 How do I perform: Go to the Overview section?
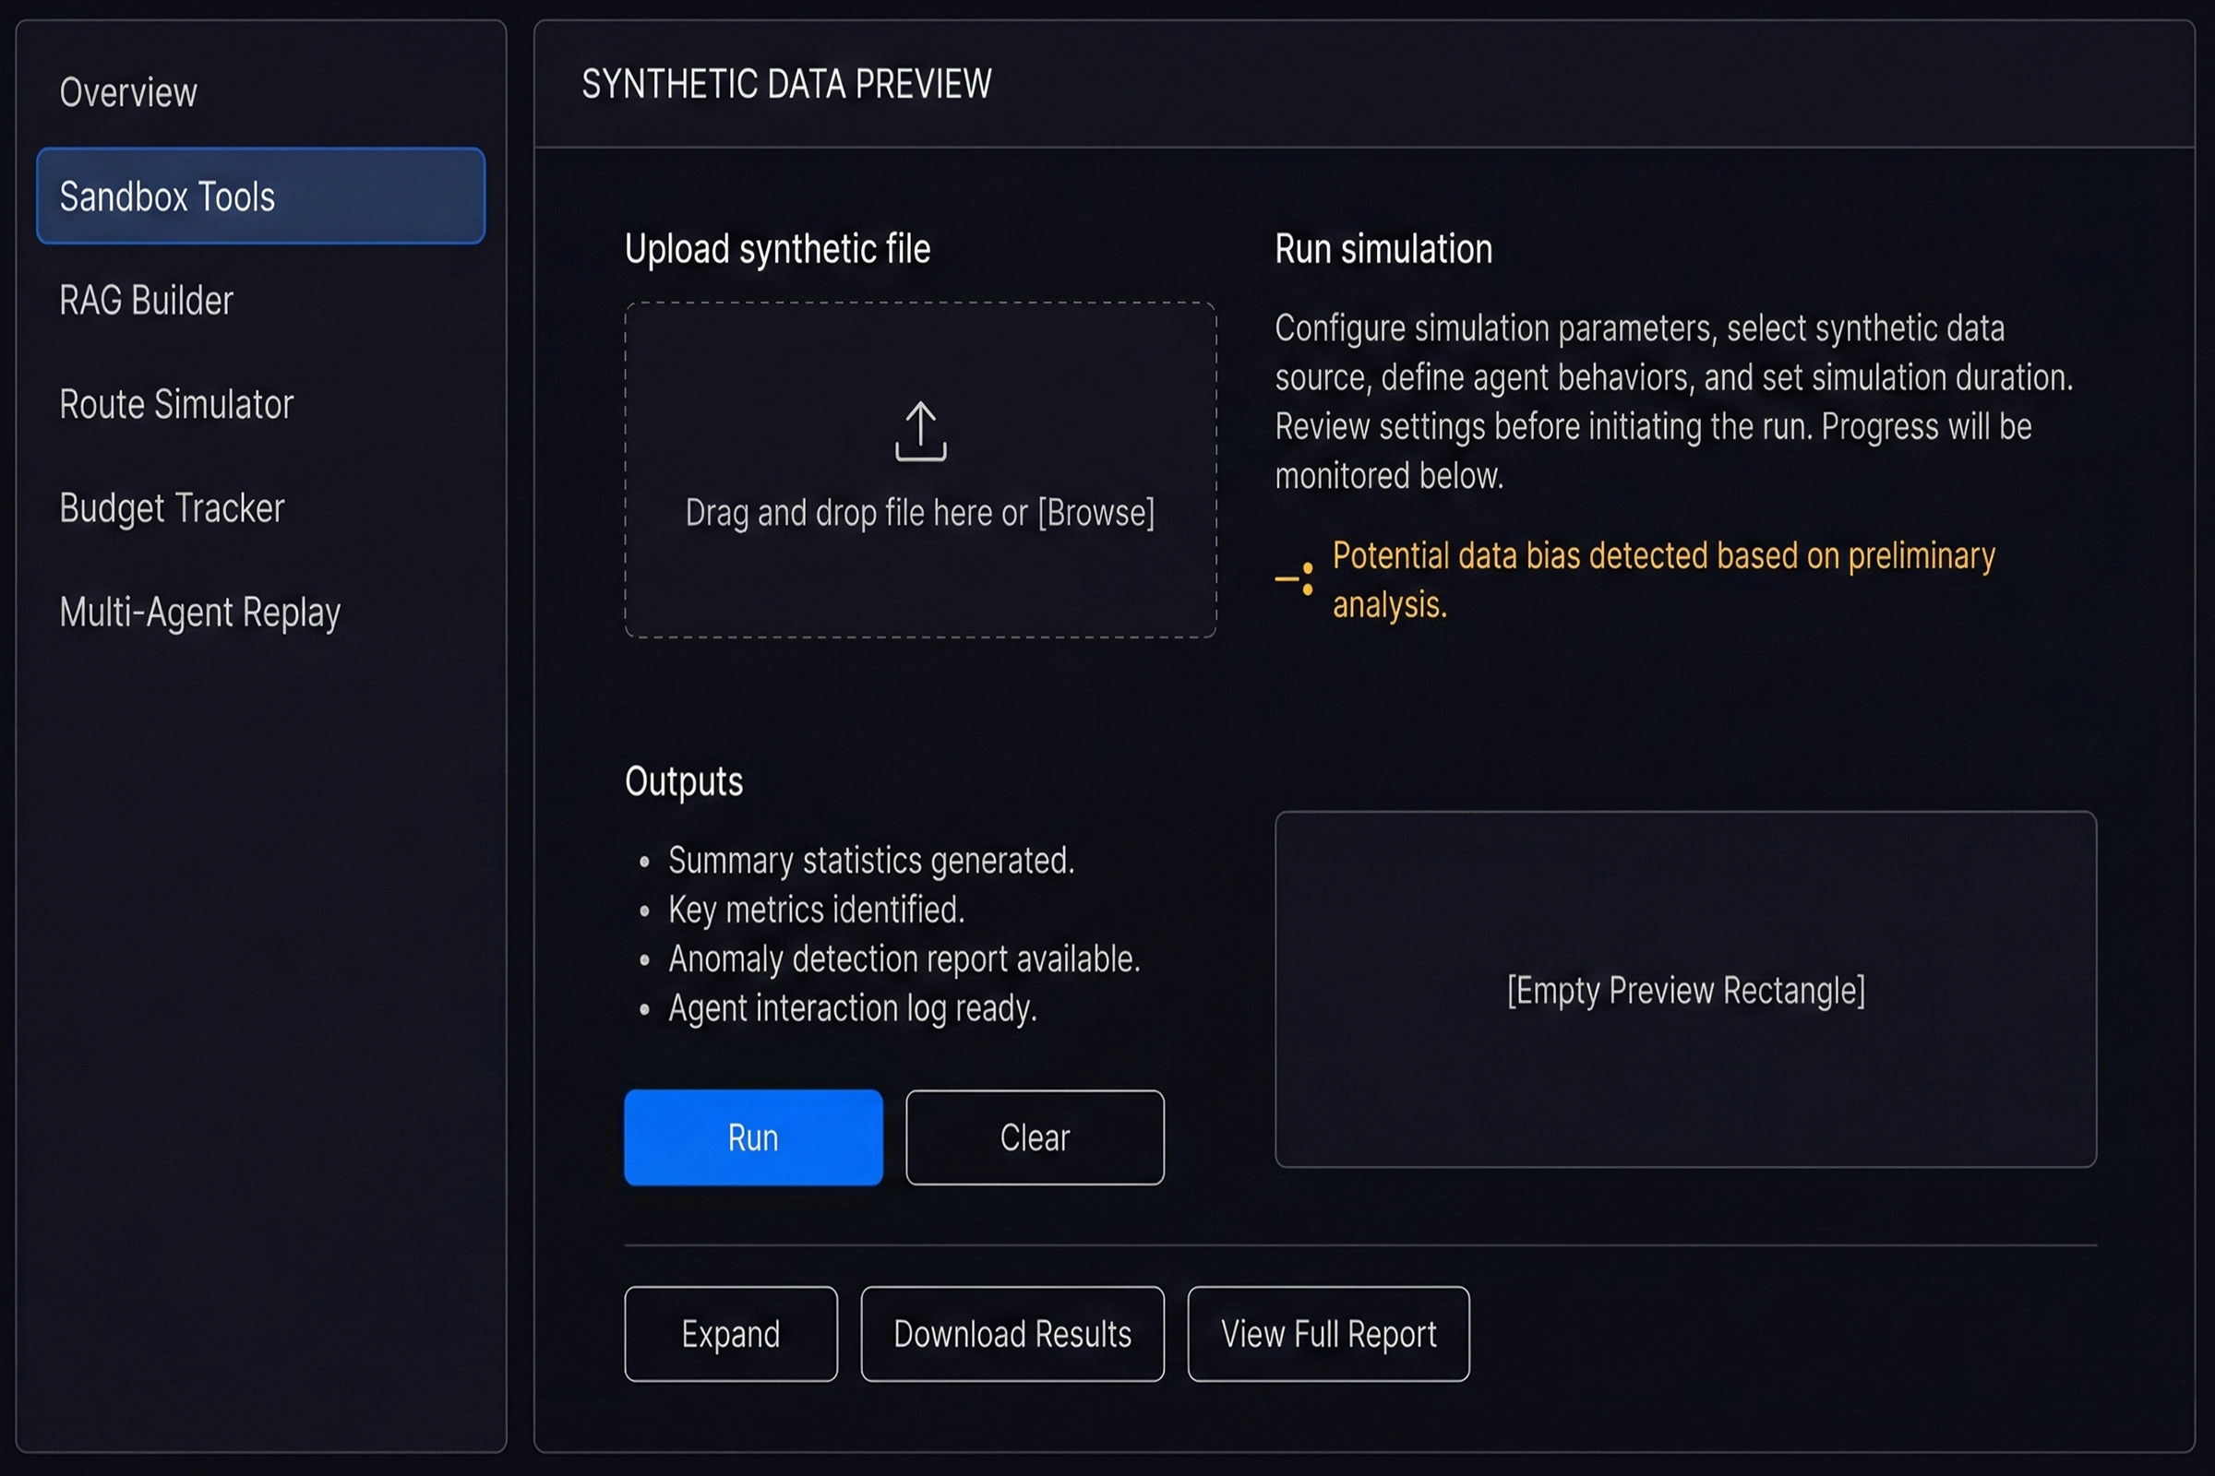point(128,91)
